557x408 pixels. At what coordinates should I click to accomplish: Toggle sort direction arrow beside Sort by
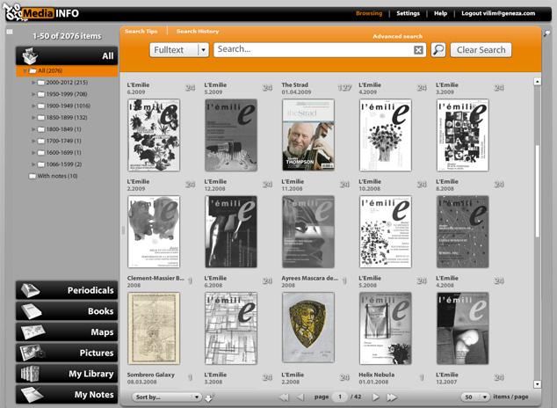click(x=208, y=397)
